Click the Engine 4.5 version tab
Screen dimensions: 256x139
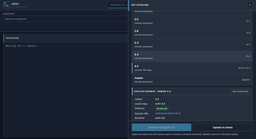pyautogui.click(x=118, y=5)
